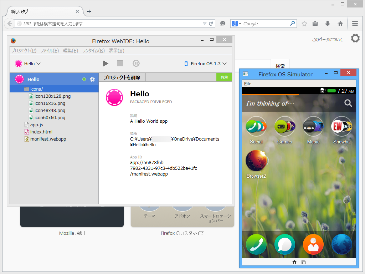This screenshot has height=274, width=365.
Task: Open the 表示 menu in WebIDE
Action: [117, 51]
